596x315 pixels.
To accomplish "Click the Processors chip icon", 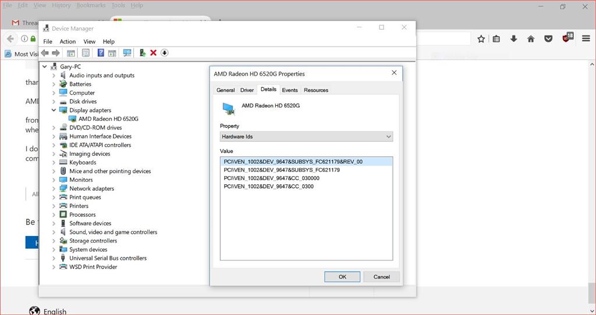I will pos(63,214).
